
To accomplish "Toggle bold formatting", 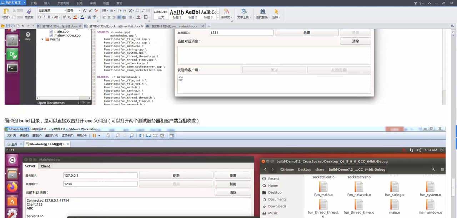I will pos(39,17).
